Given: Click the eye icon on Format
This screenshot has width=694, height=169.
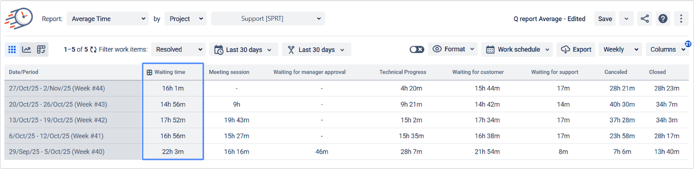Looking at the screenshot, I should [x=437, y=49].
